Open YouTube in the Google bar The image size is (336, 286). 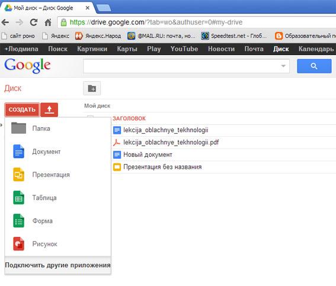pos(184,49)
